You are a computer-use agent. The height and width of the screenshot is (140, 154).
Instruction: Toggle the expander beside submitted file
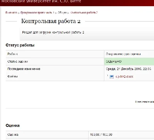[x=107, y=76]
